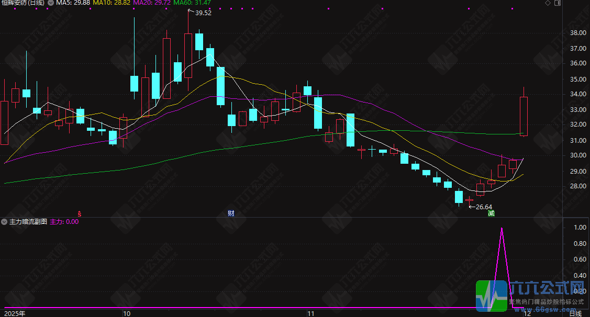The width and height of the screenshot is (590, 317).
Task: Click the 66公式网 logo icon
Action: pyautogui.click(x=492, y=296)
